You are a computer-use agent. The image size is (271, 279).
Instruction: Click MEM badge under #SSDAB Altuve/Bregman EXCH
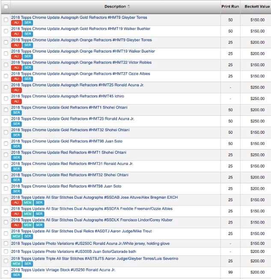28,203
